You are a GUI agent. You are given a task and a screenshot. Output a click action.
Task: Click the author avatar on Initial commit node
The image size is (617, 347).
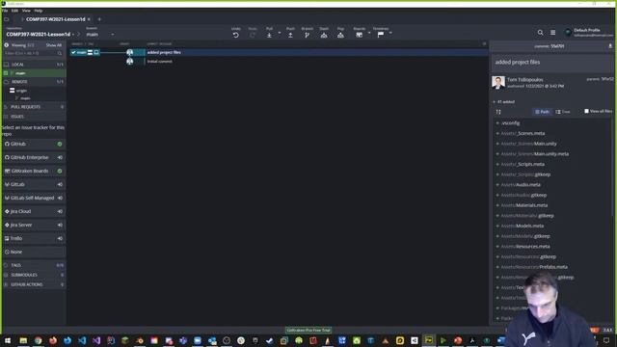[130, 62]
